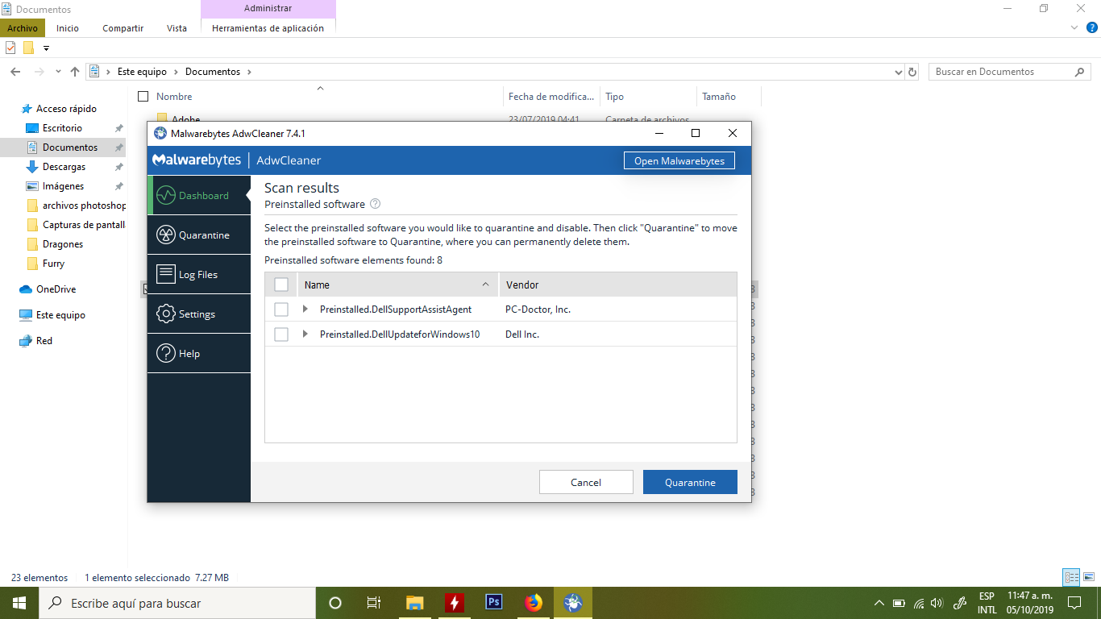
Task: Select the PC-Doctor, Inc. vendor cell
Action: 538,309
